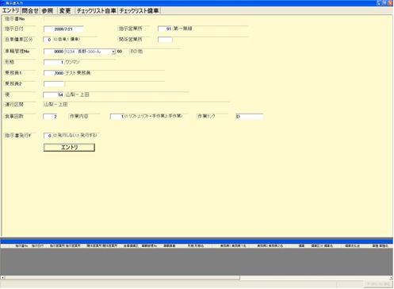Screen dimensions: 394x289
Task: Switch to the エントリ tab
Action: 10,10
